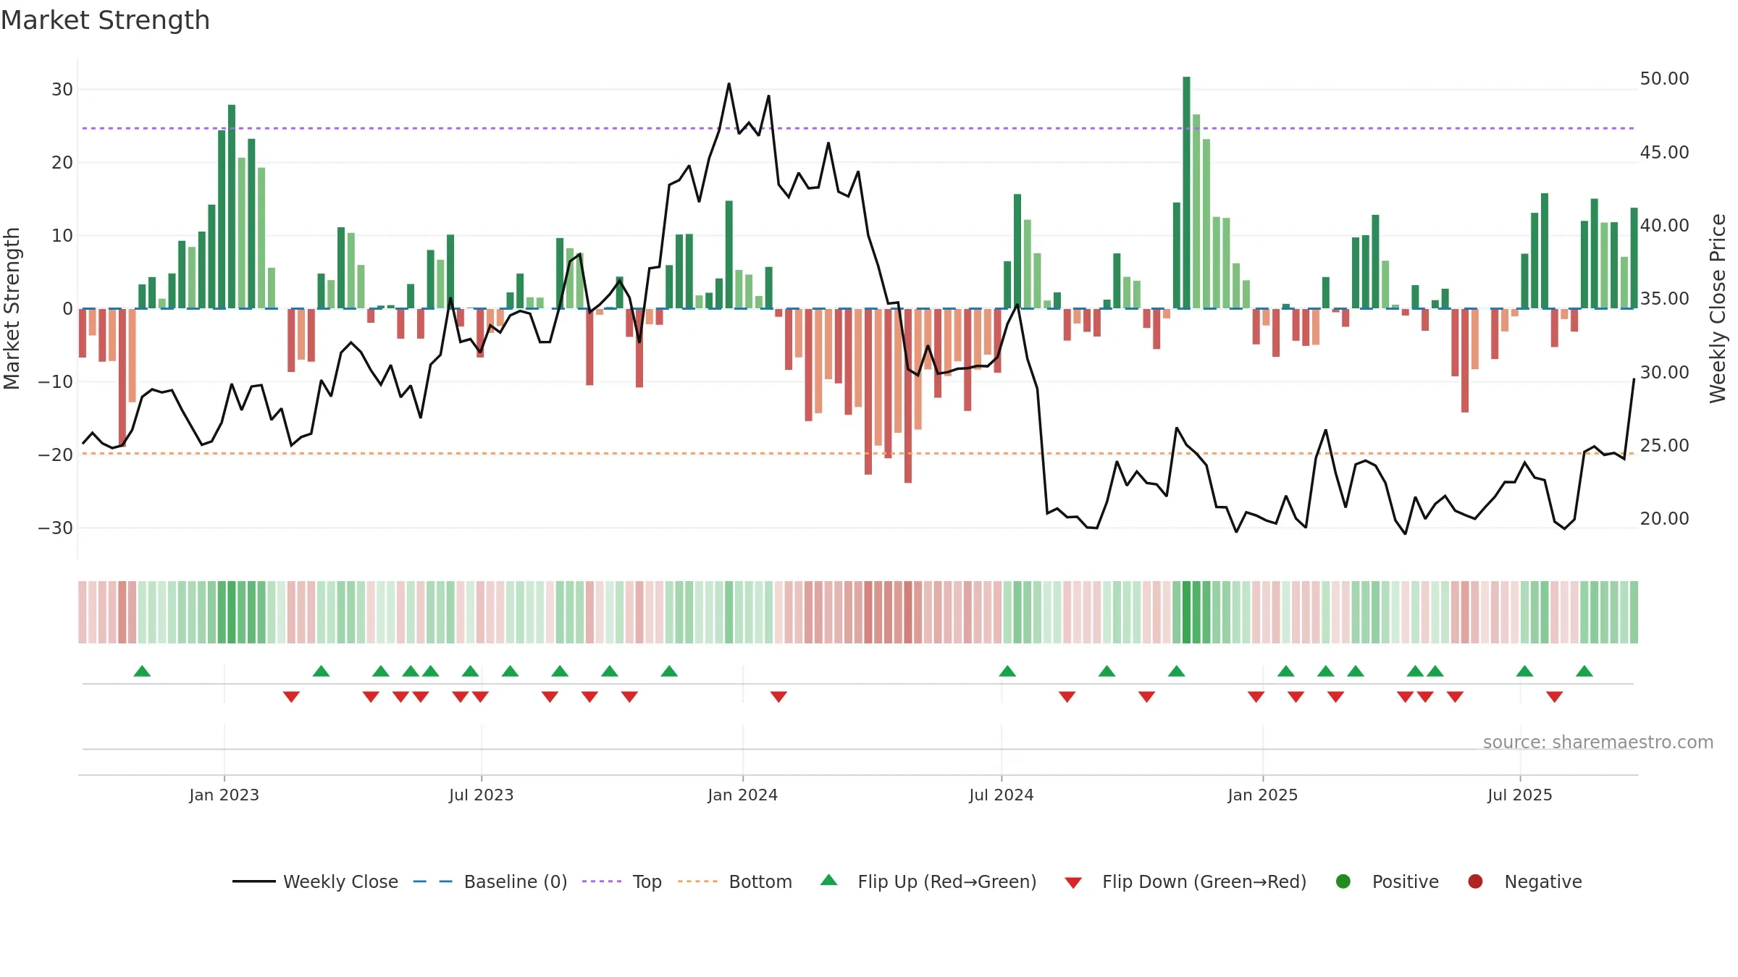Click the green Flip Up triangle in legend
Image resolution: width=1738 pixels, height=977 pixels.
coord(828,880)
